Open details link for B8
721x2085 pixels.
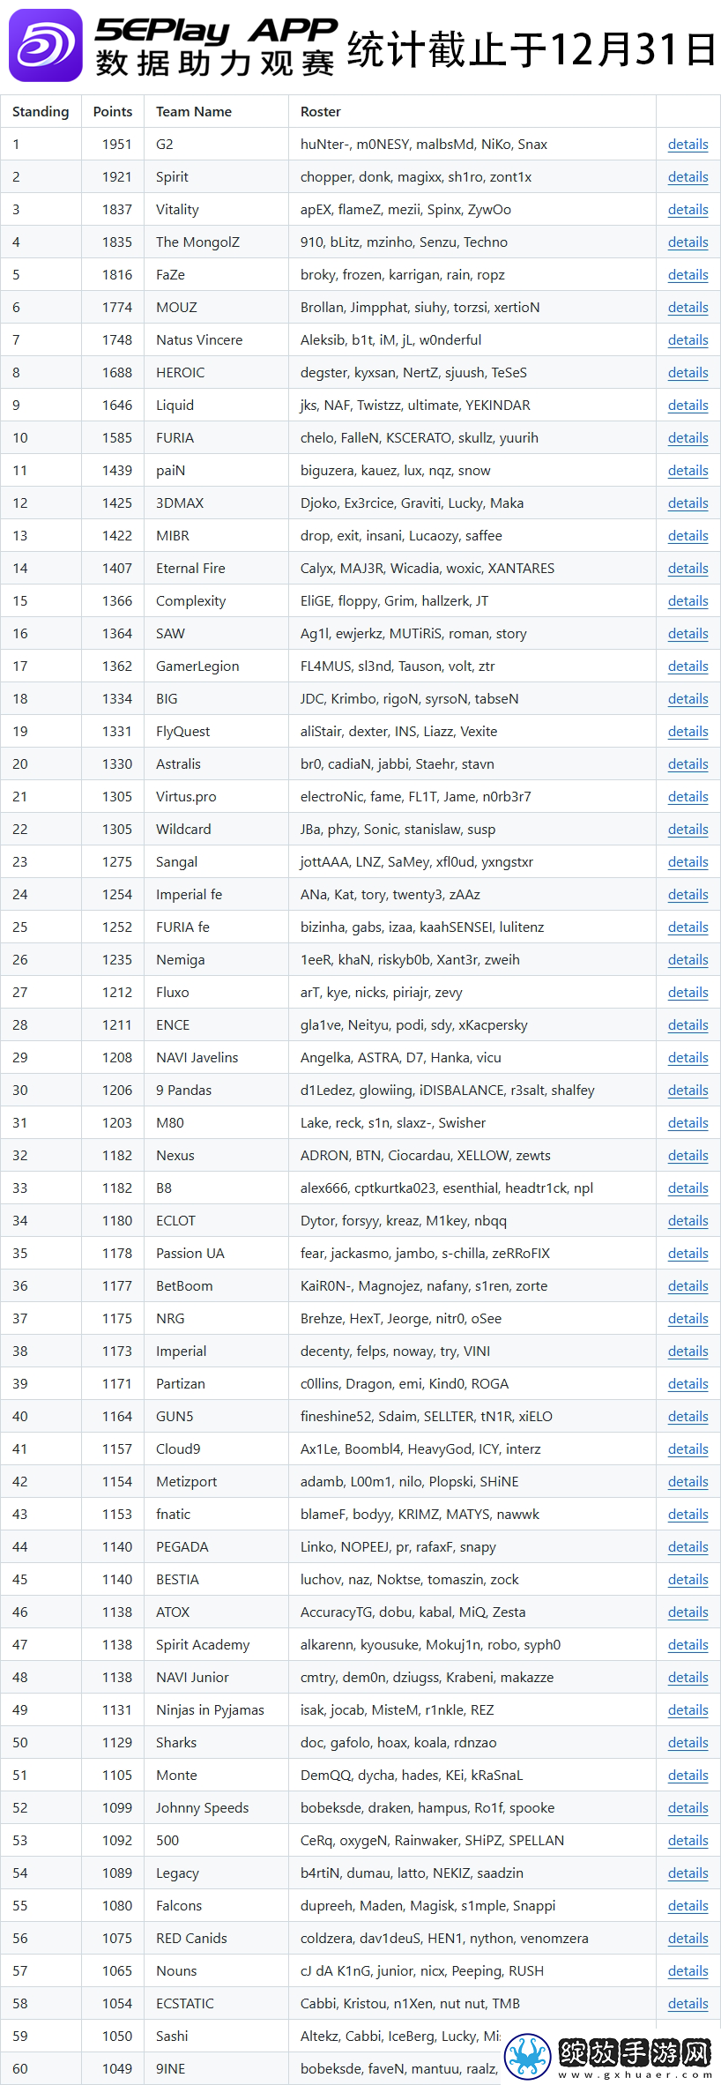pos(688,1188)
